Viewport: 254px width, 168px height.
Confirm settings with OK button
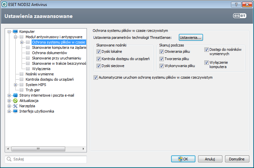pyautogui.click(x=183, y=159)
